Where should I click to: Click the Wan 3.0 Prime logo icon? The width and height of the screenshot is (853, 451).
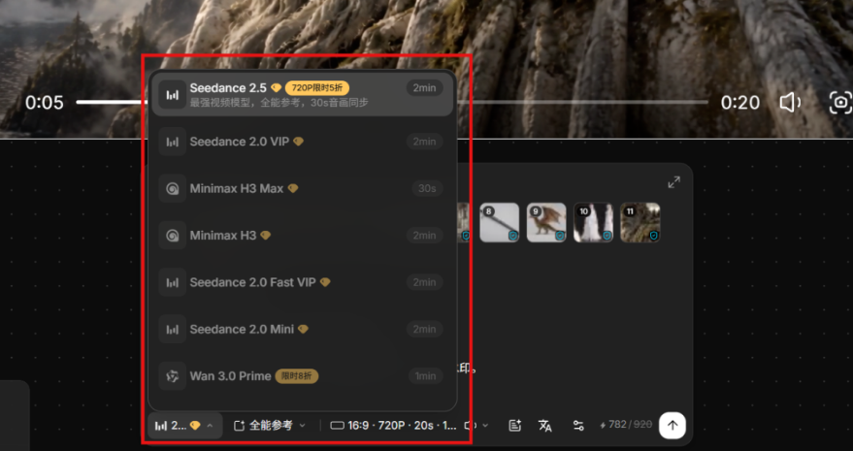[173, 376]
